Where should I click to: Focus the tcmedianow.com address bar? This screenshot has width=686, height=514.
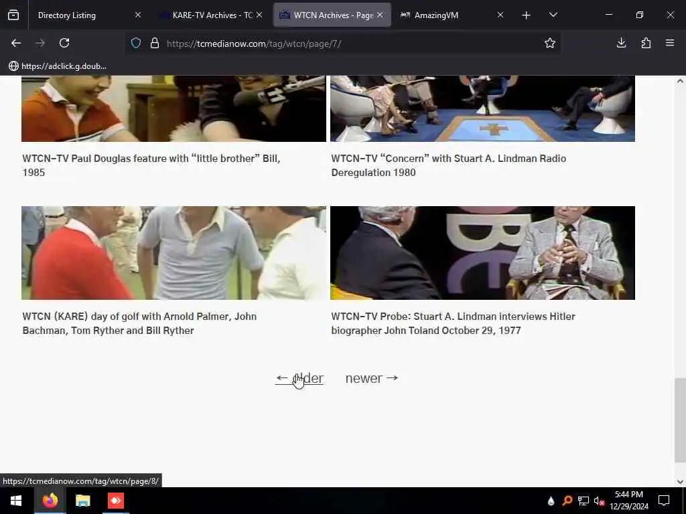341,44
